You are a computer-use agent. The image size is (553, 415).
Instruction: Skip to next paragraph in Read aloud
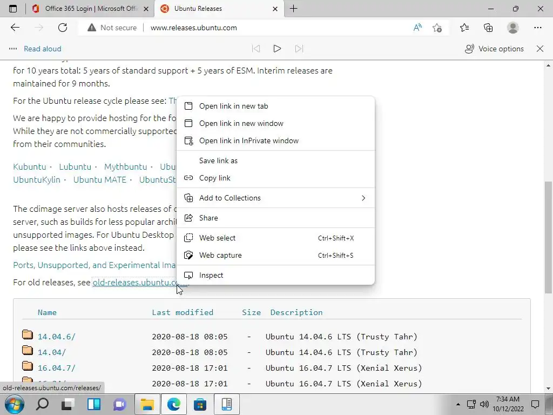[299, 49]
